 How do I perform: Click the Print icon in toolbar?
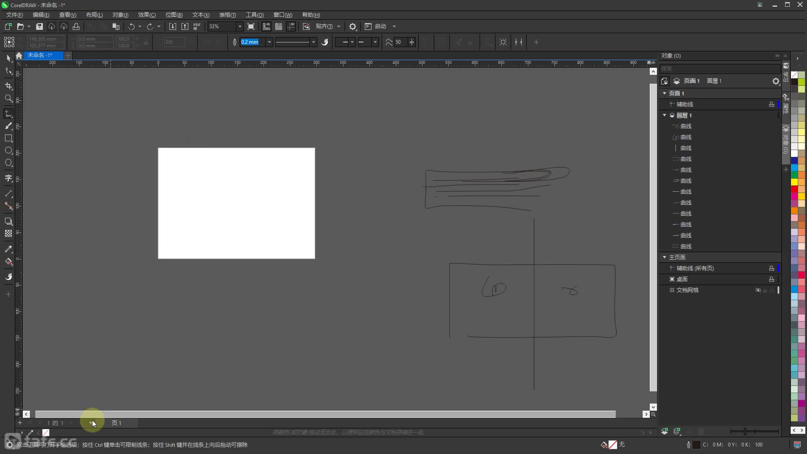pyautogui.click(x=76, y=26)
